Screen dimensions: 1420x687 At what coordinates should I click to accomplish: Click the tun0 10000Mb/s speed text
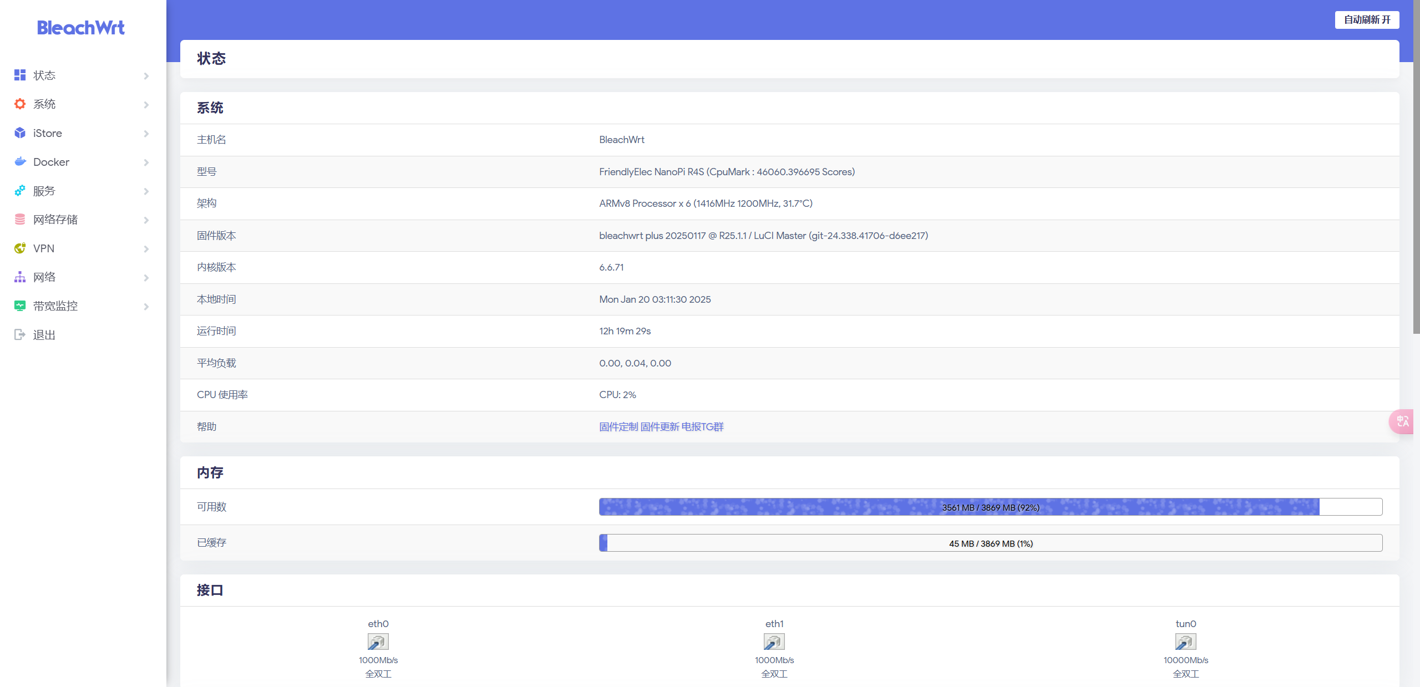(x=1186, y=660)
